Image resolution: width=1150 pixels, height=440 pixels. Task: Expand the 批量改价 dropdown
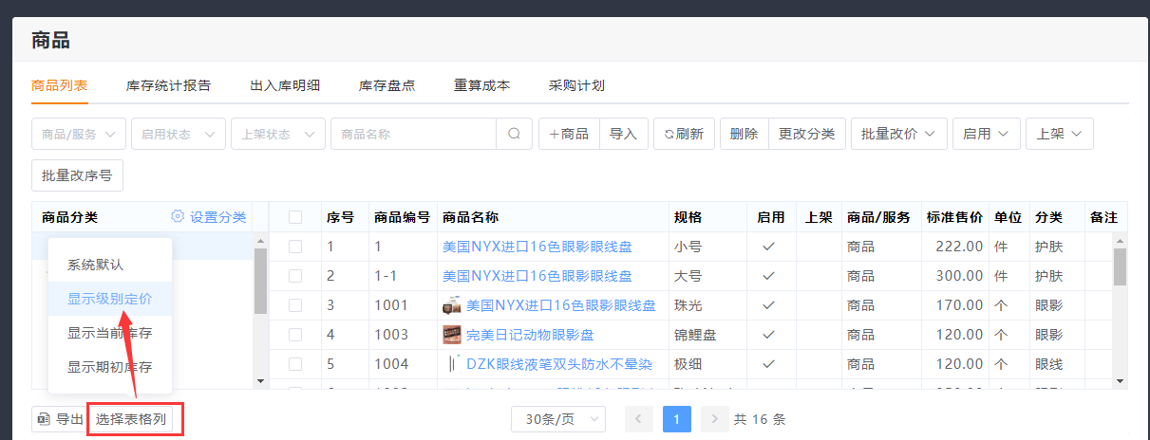(x=898, y=134)
